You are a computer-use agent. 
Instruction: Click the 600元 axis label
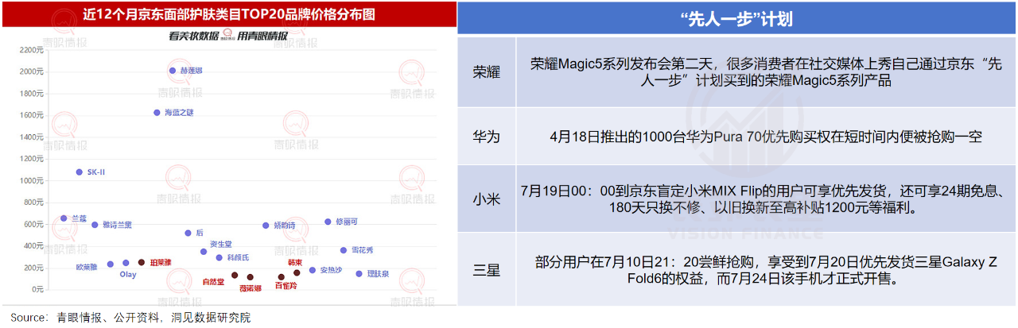[33, 225]
